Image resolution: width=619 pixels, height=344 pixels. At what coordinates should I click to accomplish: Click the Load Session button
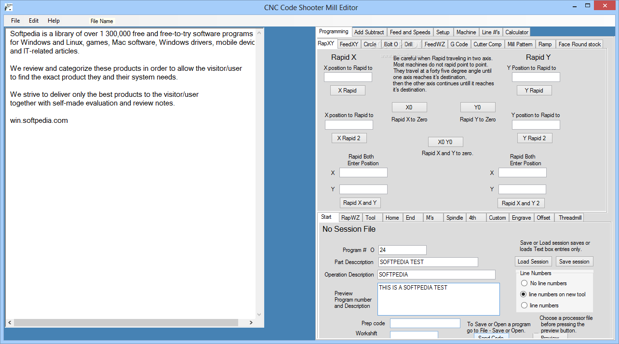coord(533,262)
